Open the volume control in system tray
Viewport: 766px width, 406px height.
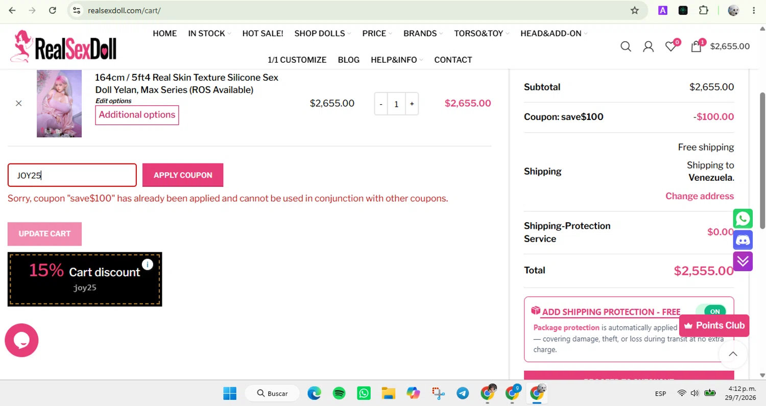coord(695,393)
